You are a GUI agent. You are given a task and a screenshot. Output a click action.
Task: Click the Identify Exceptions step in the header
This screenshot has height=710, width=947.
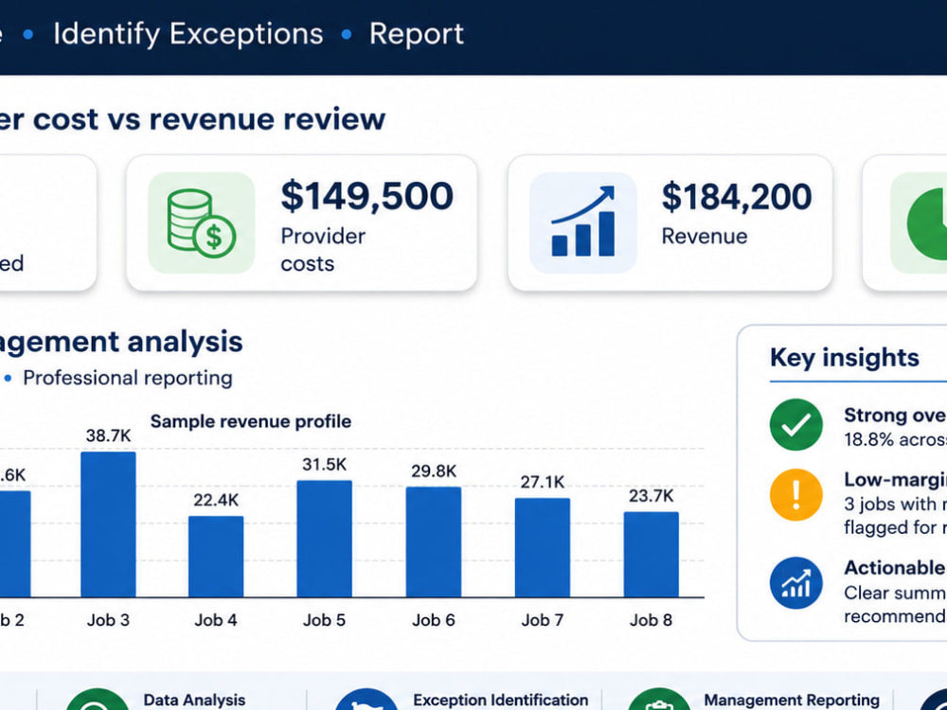(188, 34)
